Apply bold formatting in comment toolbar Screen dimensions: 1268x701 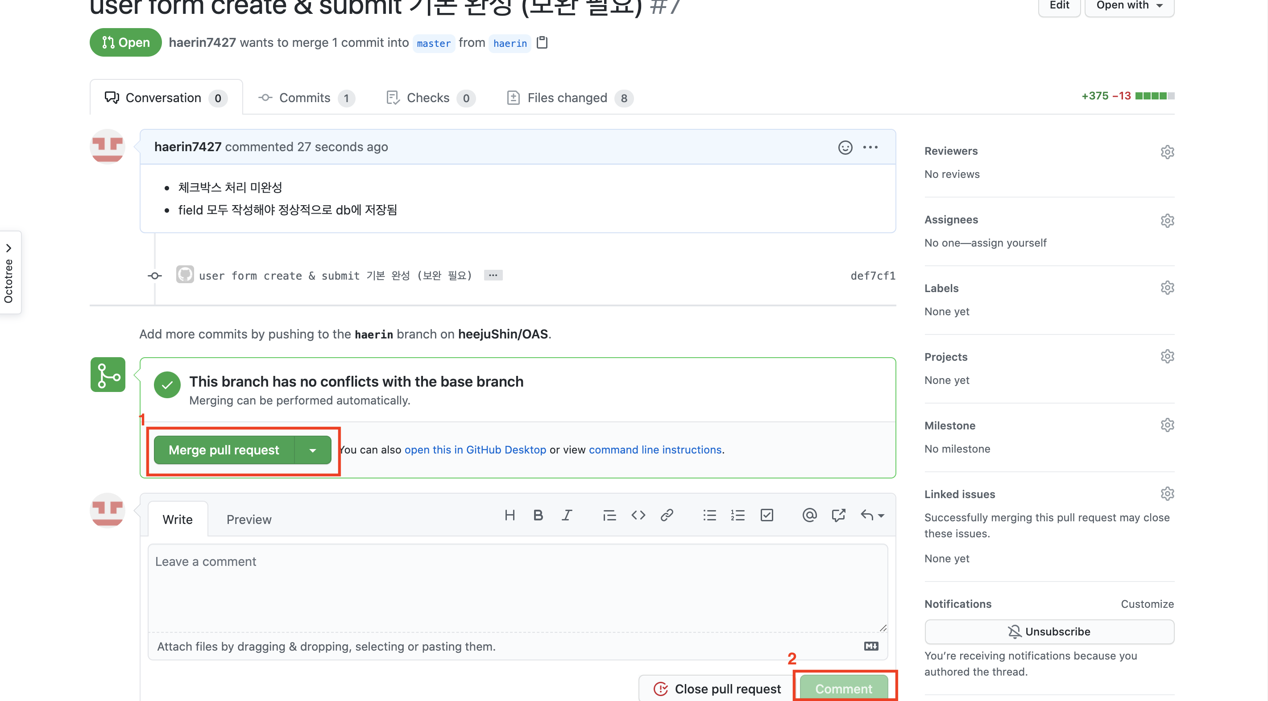click(538, 515)
